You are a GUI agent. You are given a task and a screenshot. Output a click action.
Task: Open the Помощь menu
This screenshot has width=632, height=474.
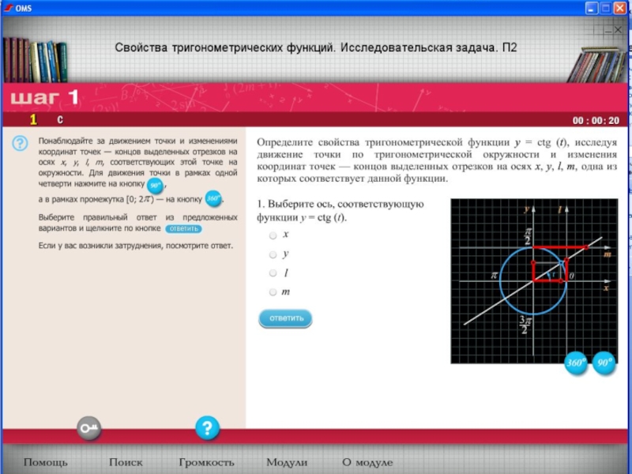(46, 462)
